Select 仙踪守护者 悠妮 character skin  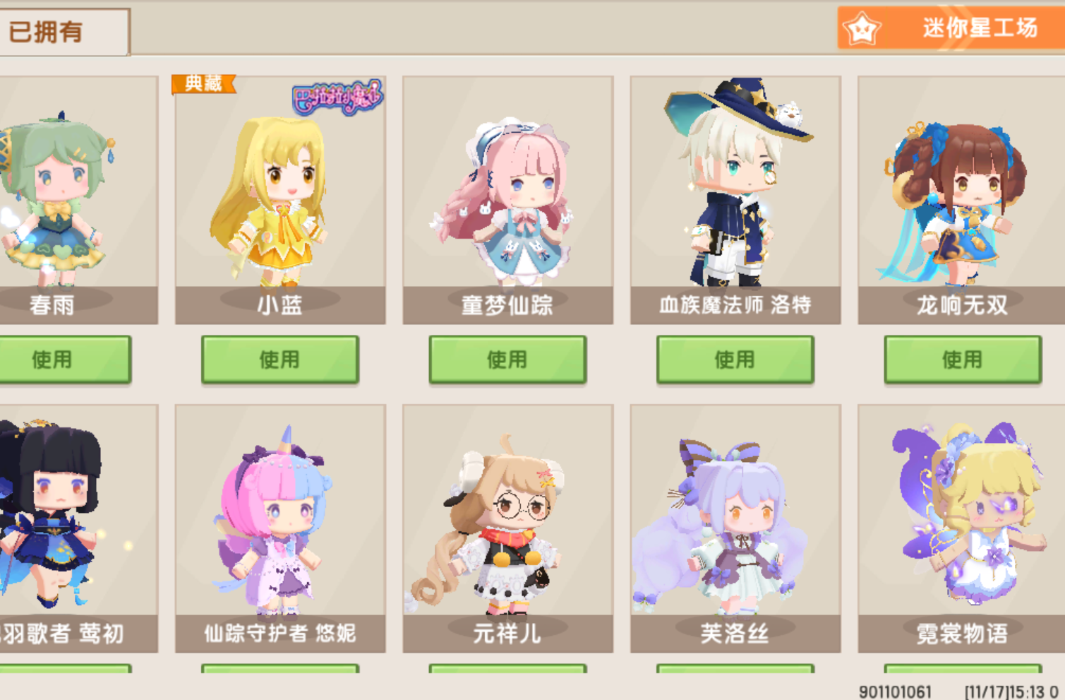(x=280, y=528)
